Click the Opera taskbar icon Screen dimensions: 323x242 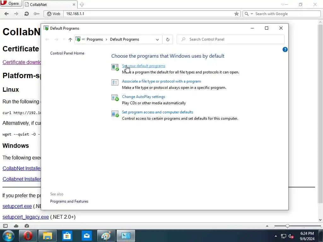click(28, 236)
